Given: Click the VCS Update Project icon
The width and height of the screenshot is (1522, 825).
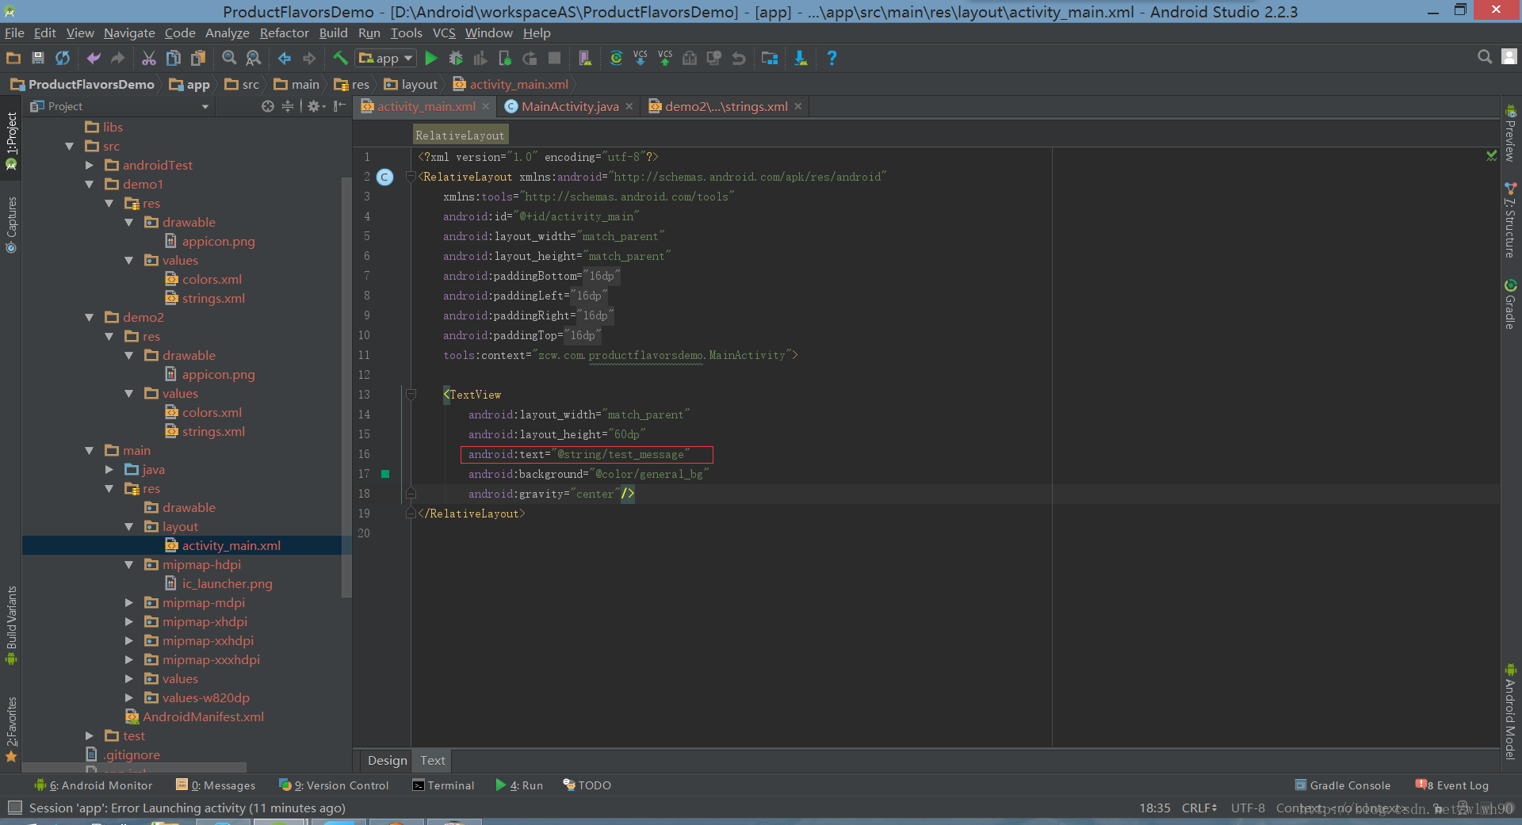Looking at the screenshot, I should click(x=641, y=58).
